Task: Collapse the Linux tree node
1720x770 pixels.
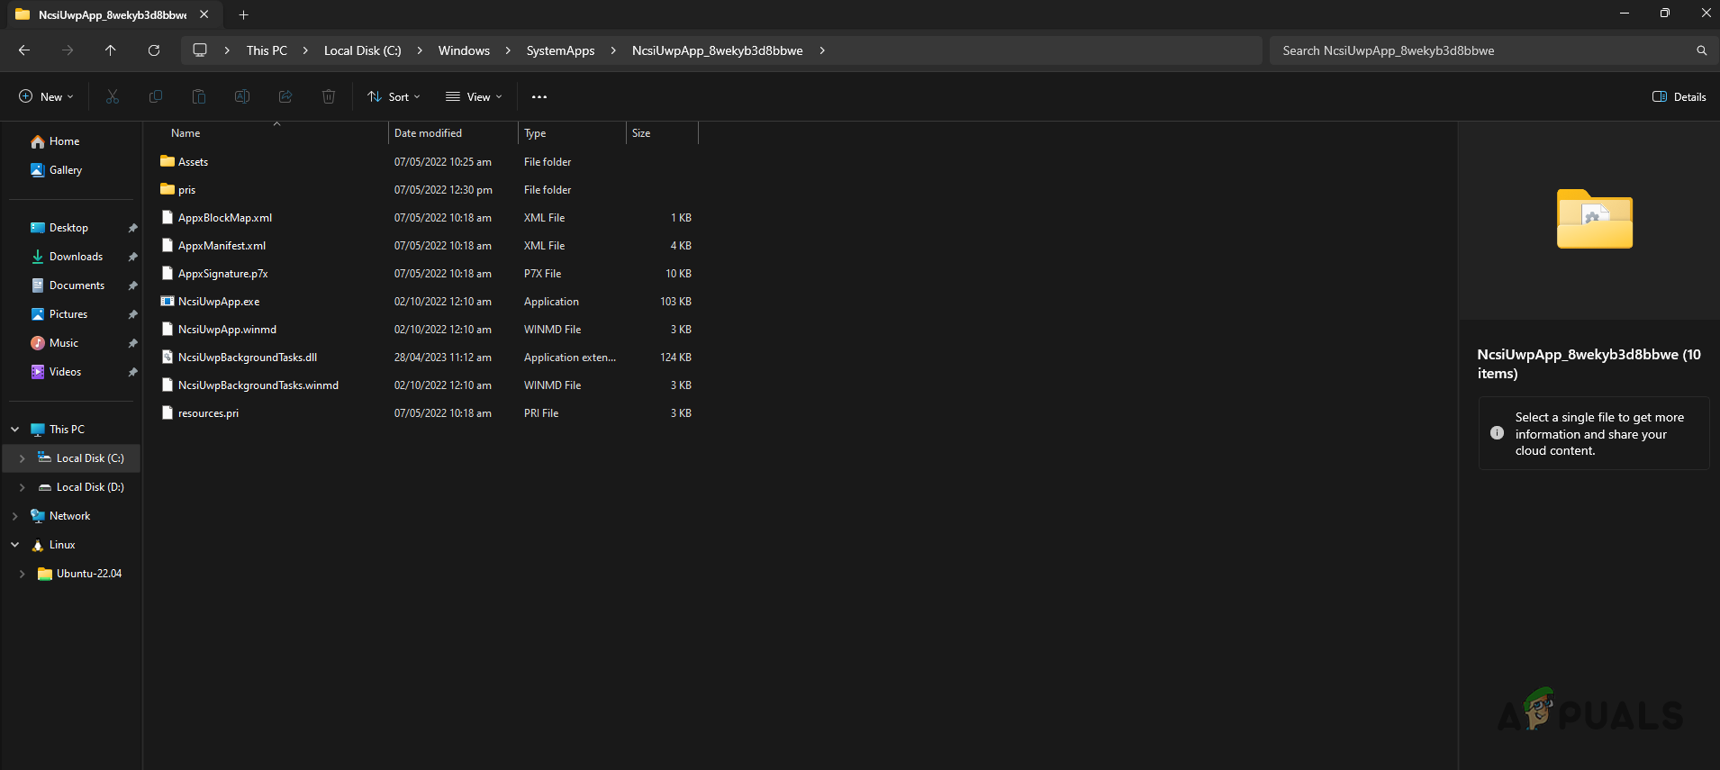Action: click(x=15, y=545)
